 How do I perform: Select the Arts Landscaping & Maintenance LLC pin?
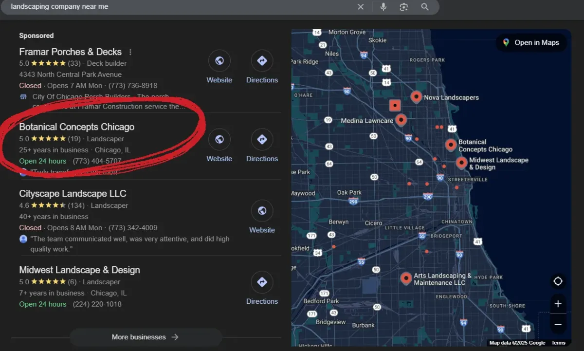pyautogui.click(x=406, y=278)
